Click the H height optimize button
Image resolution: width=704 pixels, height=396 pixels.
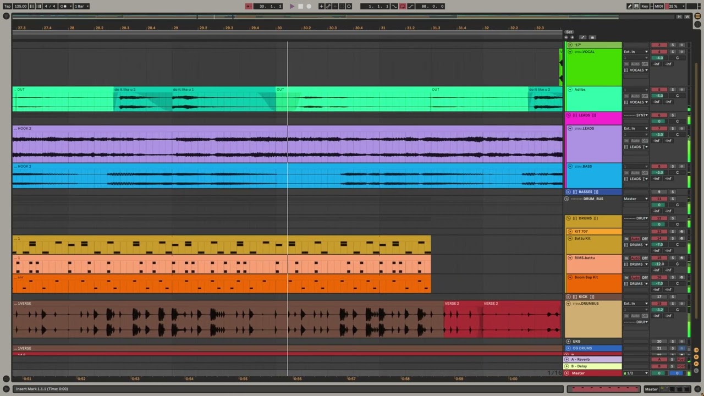point(679,16)
